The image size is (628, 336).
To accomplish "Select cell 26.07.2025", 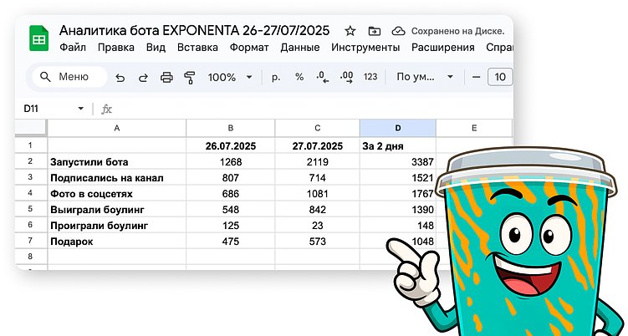I will [x=230, y=145].
